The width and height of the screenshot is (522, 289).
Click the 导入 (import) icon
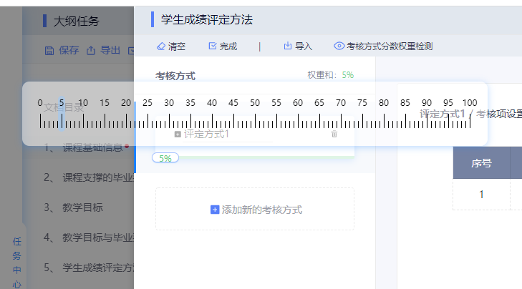click(288, 46)
